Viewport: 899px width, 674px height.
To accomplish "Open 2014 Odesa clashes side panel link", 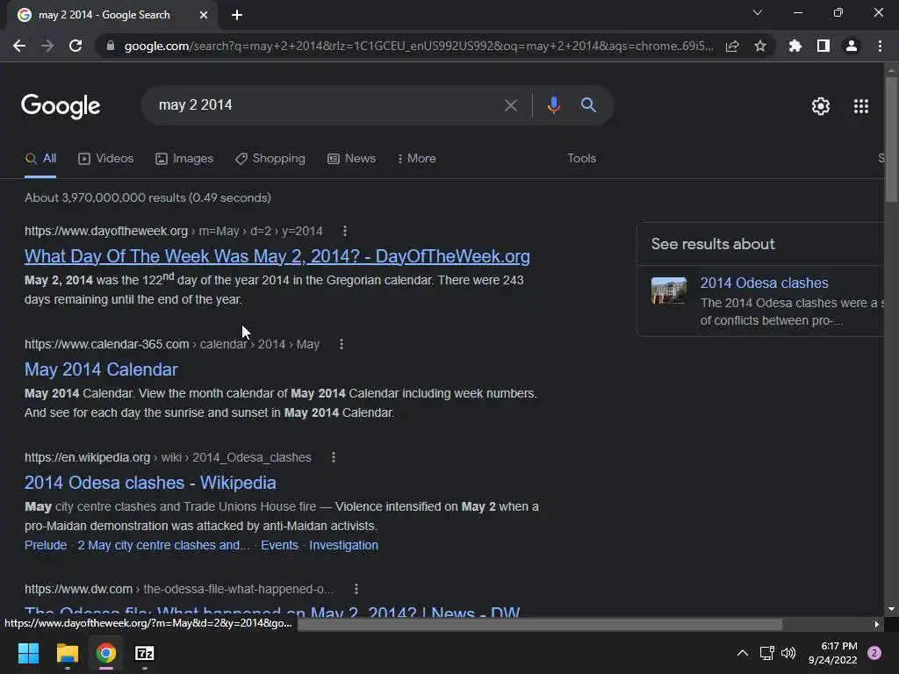I will coord(764,283).
